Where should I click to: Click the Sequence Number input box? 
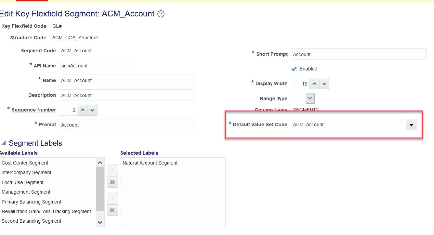click(68, 110)
